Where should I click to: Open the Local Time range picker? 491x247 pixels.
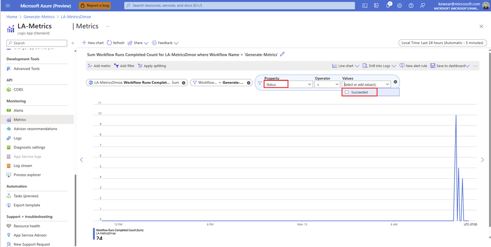(442, 43)
